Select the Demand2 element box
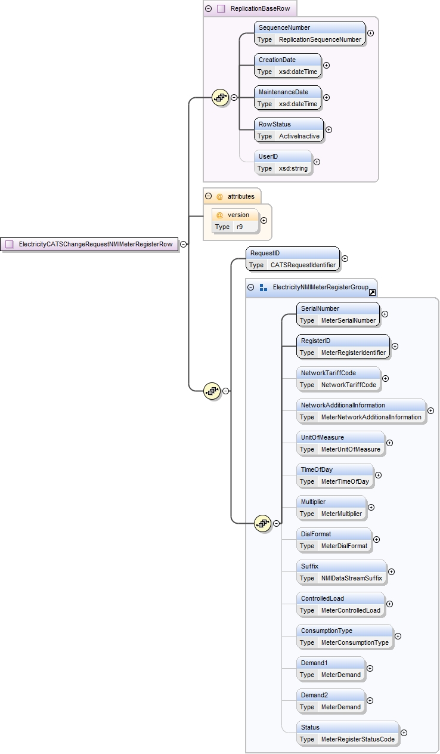Viewport: 440px width, 754px height. 330,701
